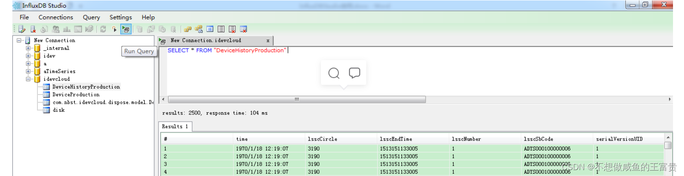Click the keys with user toolbar icon
The width and height of the screenshot is (684, 176).
tap(199, 29)
